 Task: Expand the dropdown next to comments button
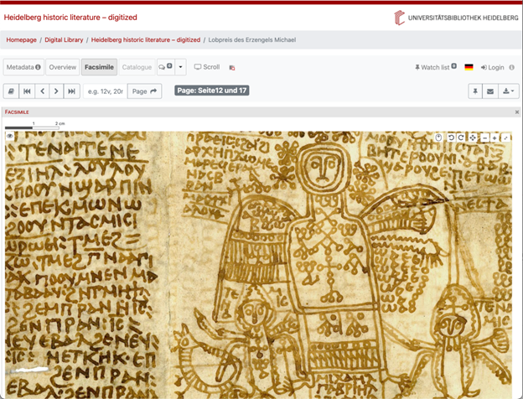(x=180, y=67)
